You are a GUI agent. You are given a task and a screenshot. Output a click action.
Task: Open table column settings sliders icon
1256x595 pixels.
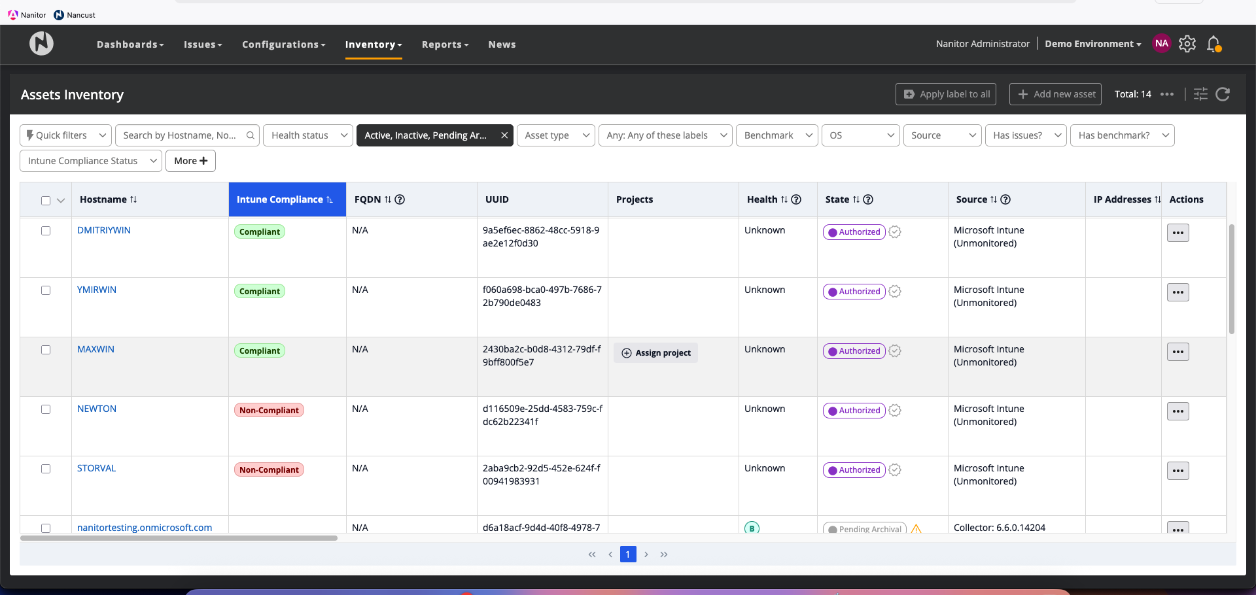[x=1200, y=94]
